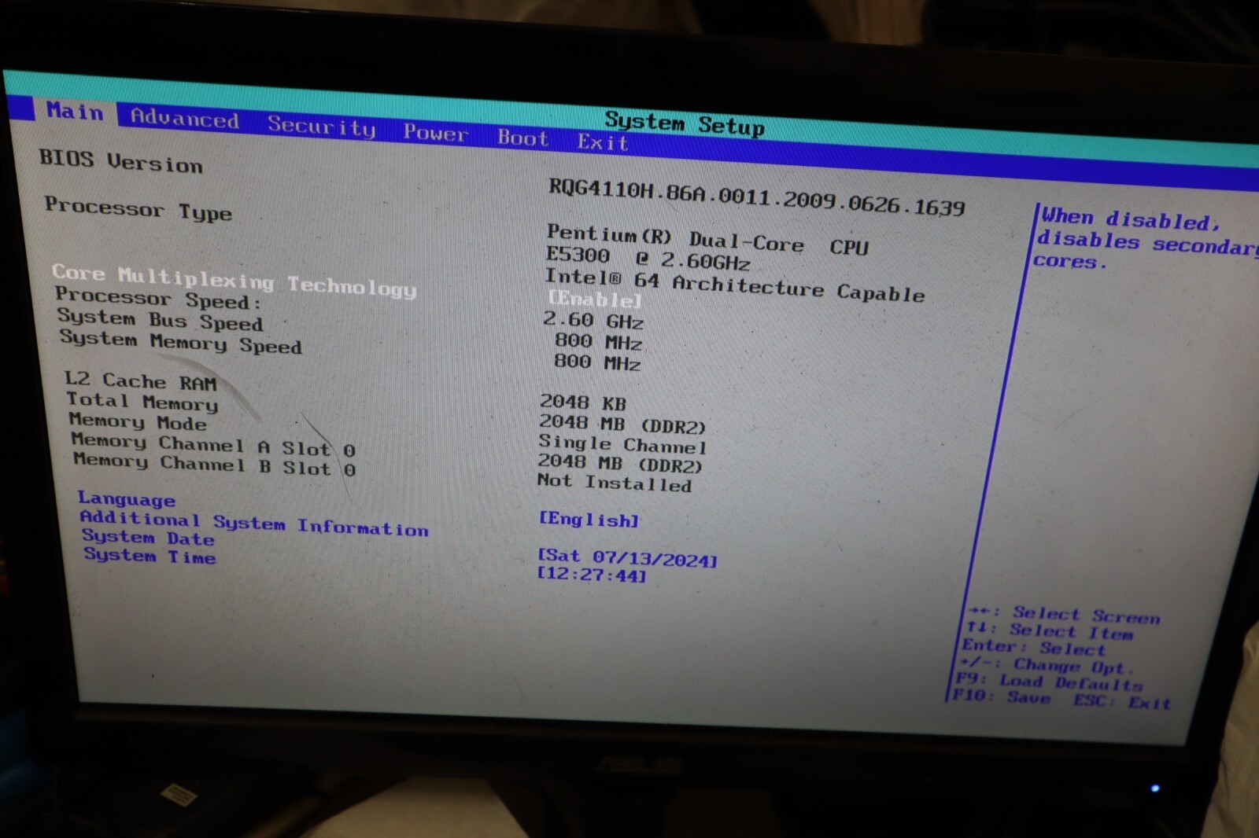Click Intel 64 Architecture Capable text
The height and width of the screenshot is (838, 1259).
coord(735,285)
